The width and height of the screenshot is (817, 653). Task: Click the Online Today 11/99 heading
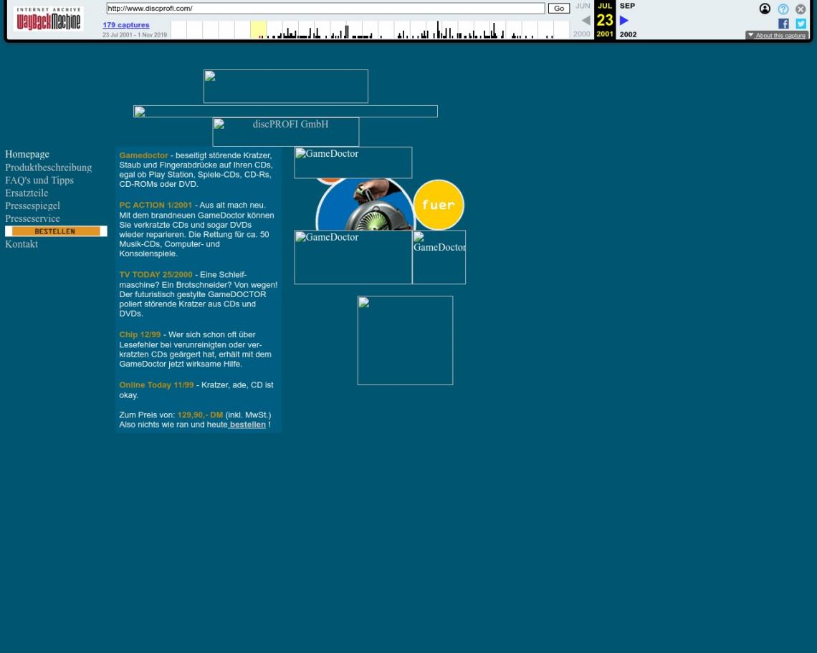click(156, 384)
